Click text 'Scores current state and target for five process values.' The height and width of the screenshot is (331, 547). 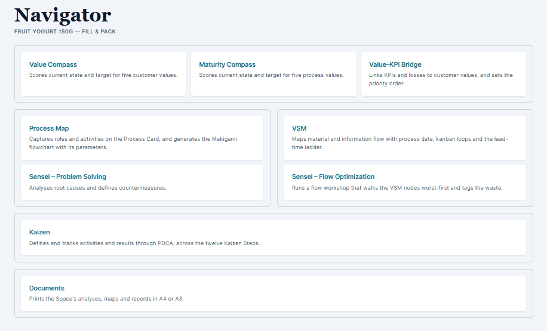click(x=271, y=75)
